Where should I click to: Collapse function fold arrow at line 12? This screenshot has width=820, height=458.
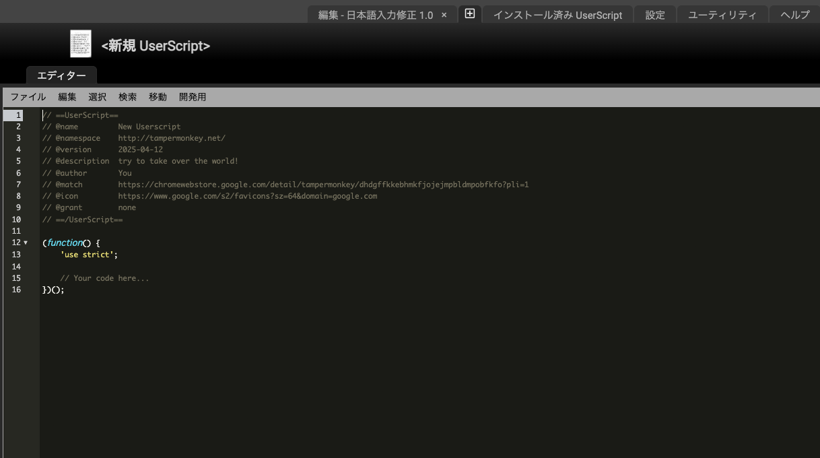[26, 242]
